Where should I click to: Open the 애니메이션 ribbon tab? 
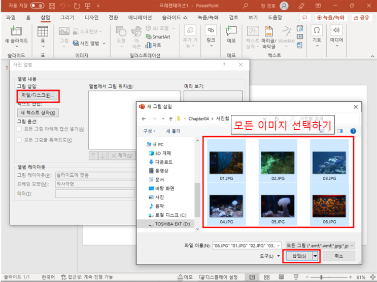(136, 17)
